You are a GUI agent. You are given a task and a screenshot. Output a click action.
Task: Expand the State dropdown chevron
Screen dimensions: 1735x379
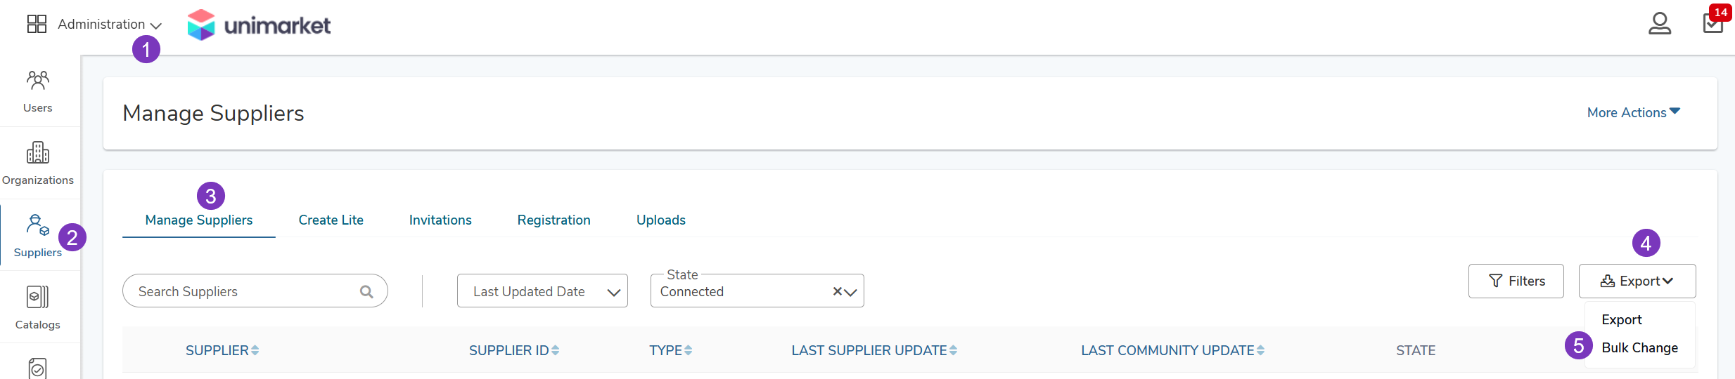851,292
